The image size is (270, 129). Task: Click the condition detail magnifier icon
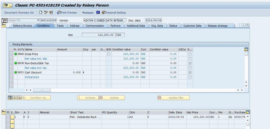pyautogui.click(x=10, y=98)
